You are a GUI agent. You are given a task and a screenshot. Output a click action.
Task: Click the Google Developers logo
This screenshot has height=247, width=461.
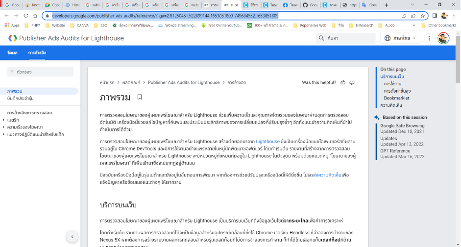13,38
